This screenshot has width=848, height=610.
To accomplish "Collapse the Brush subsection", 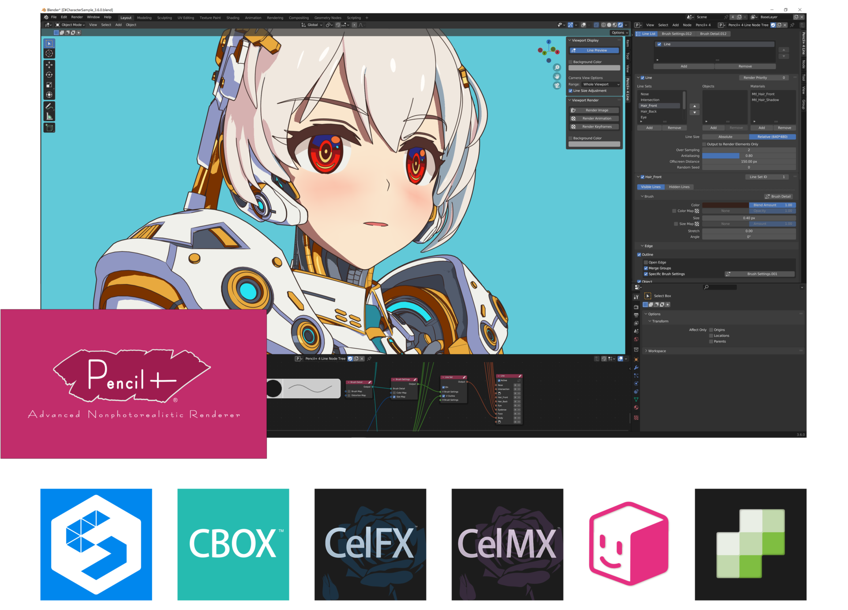I will click(x=642, y=196).
